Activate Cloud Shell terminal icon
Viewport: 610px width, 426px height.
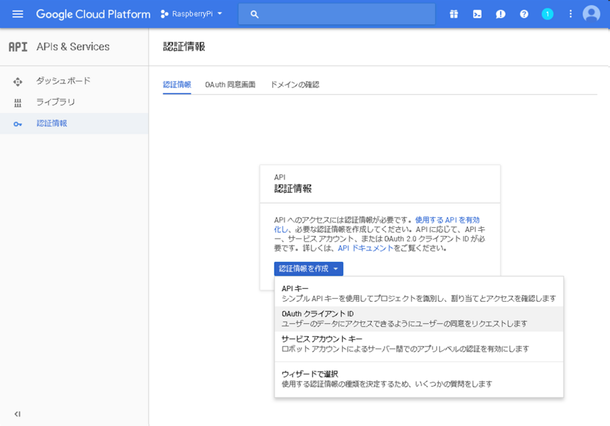point(477,14)
